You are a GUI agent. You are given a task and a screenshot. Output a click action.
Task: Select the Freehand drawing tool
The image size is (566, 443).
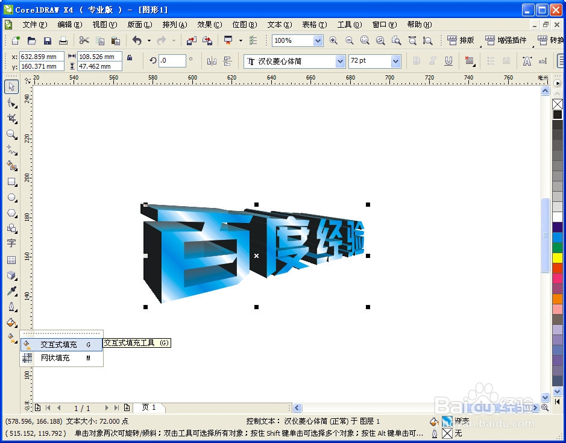tap(11, 150)
